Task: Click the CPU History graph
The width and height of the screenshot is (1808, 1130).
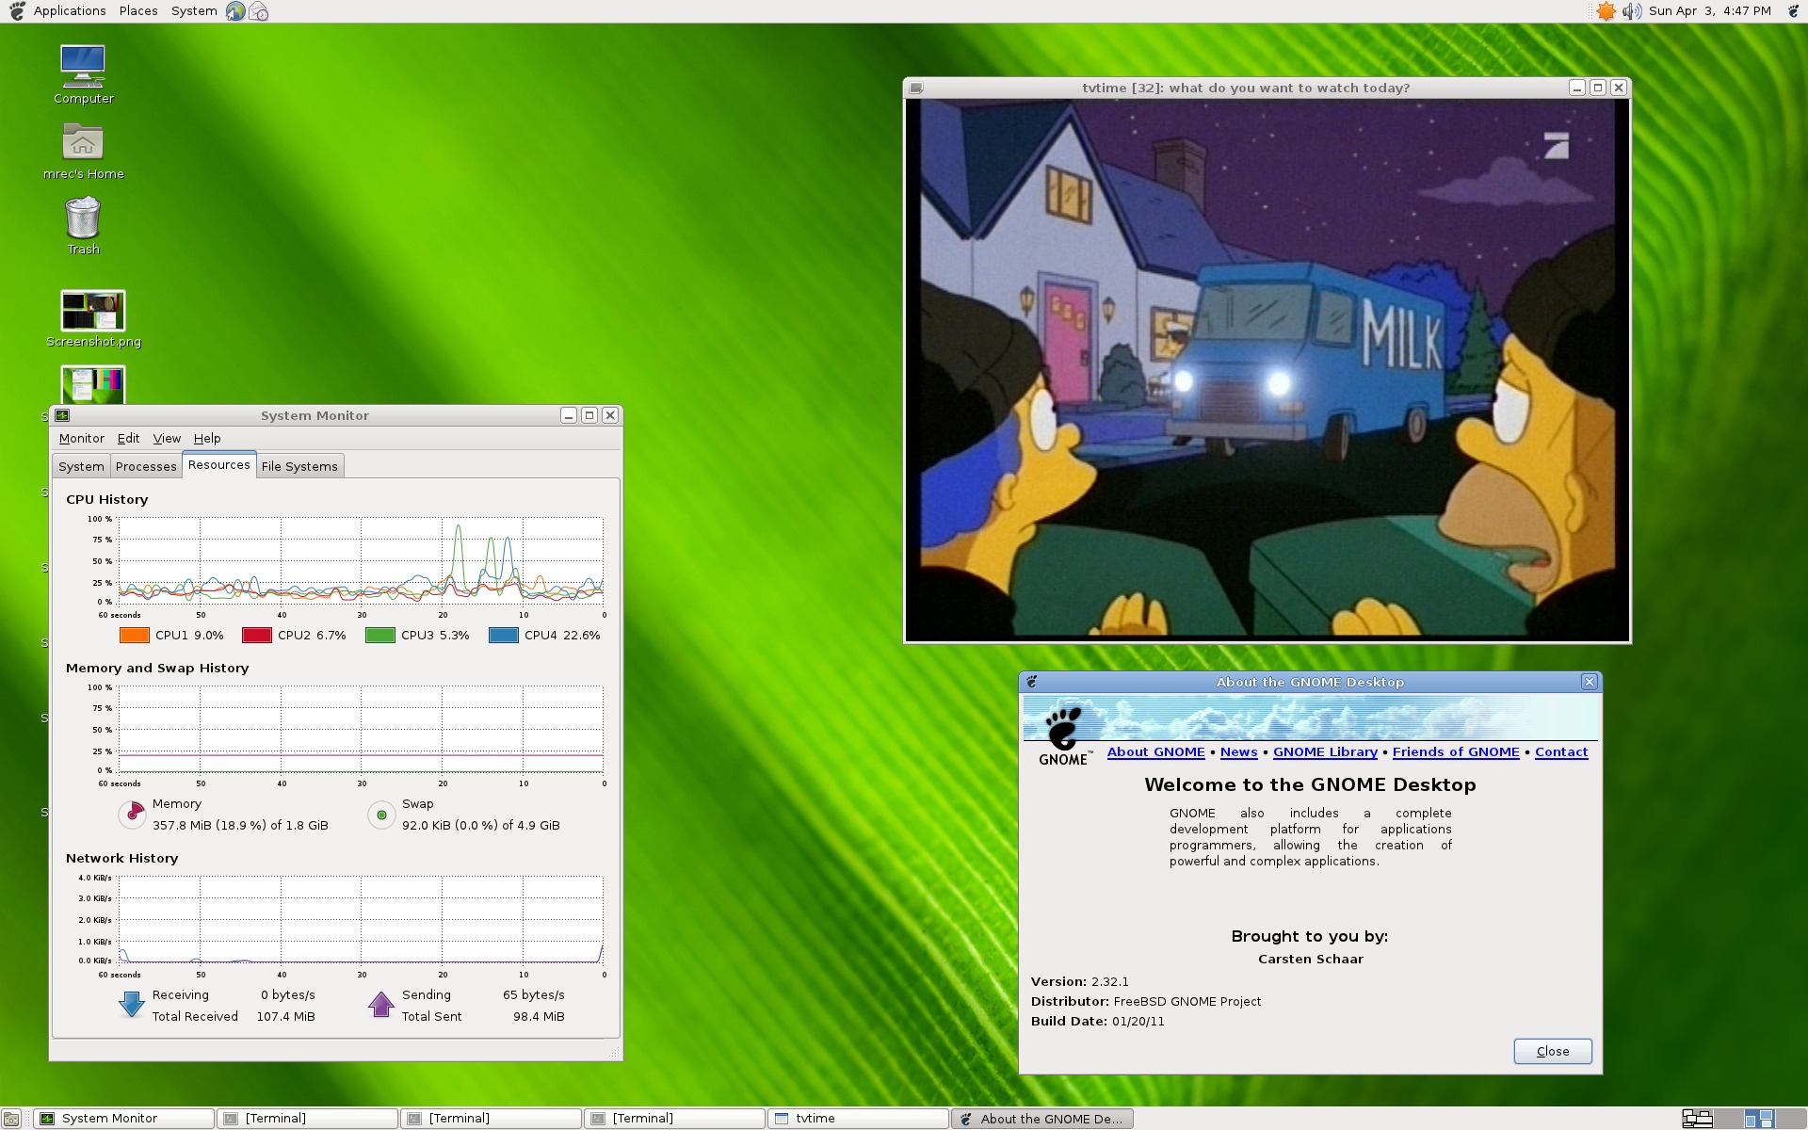Action: click(x=361, y=559)
